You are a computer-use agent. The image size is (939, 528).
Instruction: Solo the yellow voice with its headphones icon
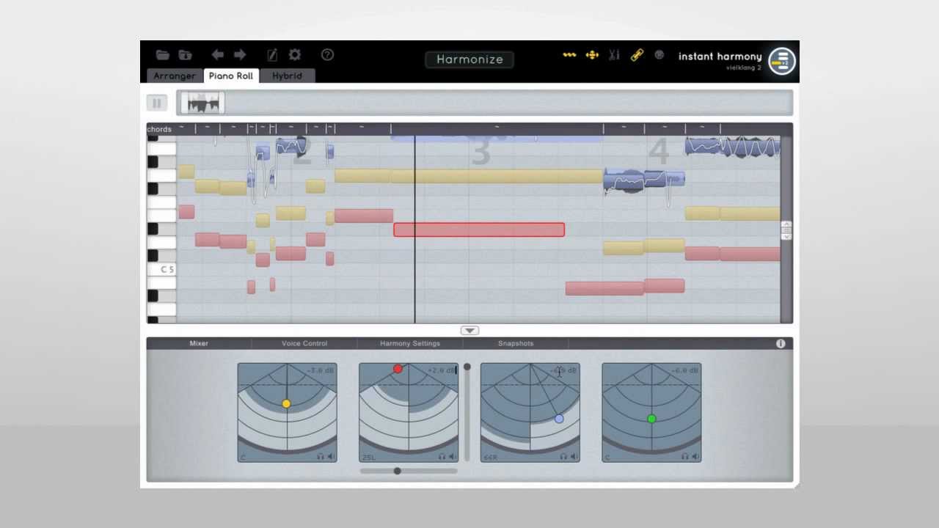tap(321, 456)
